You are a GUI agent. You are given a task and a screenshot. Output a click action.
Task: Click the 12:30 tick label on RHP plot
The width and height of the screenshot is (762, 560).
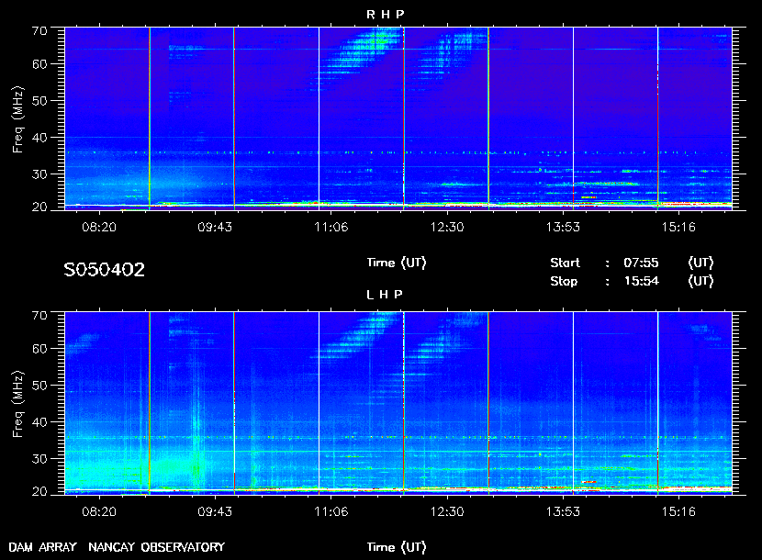click(446, 227)
